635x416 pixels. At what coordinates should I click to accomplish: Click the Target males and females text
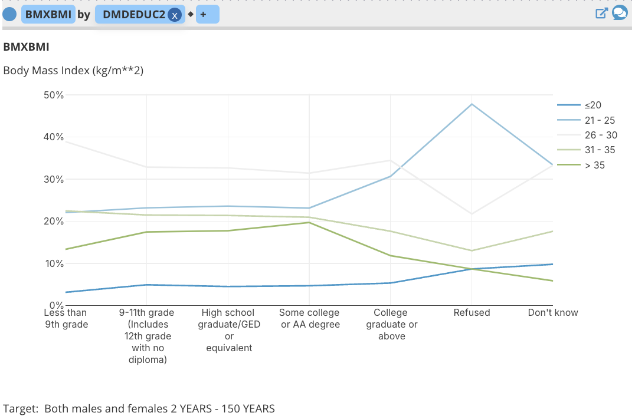(139, 409)
